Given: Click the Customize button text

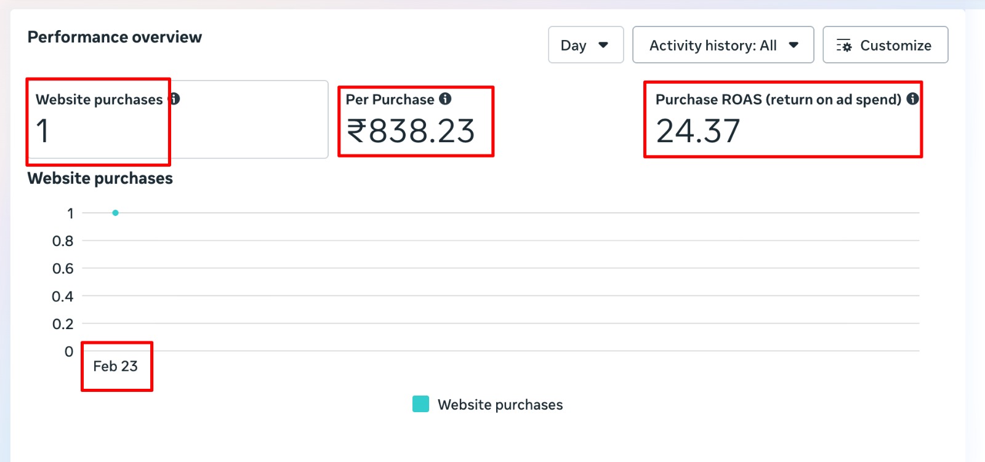Looking at the screenshot, I should point(895,46).
